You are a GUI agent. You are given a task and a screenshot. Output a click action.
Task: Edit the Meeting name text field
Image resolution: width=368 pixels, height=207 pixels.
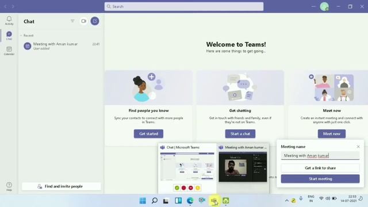pos(320,156)
